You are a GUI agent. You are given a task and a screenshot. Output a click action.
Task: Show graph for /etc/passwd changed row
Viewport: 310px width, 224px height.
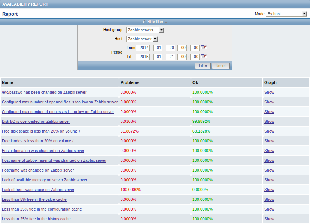pos(269,92)
